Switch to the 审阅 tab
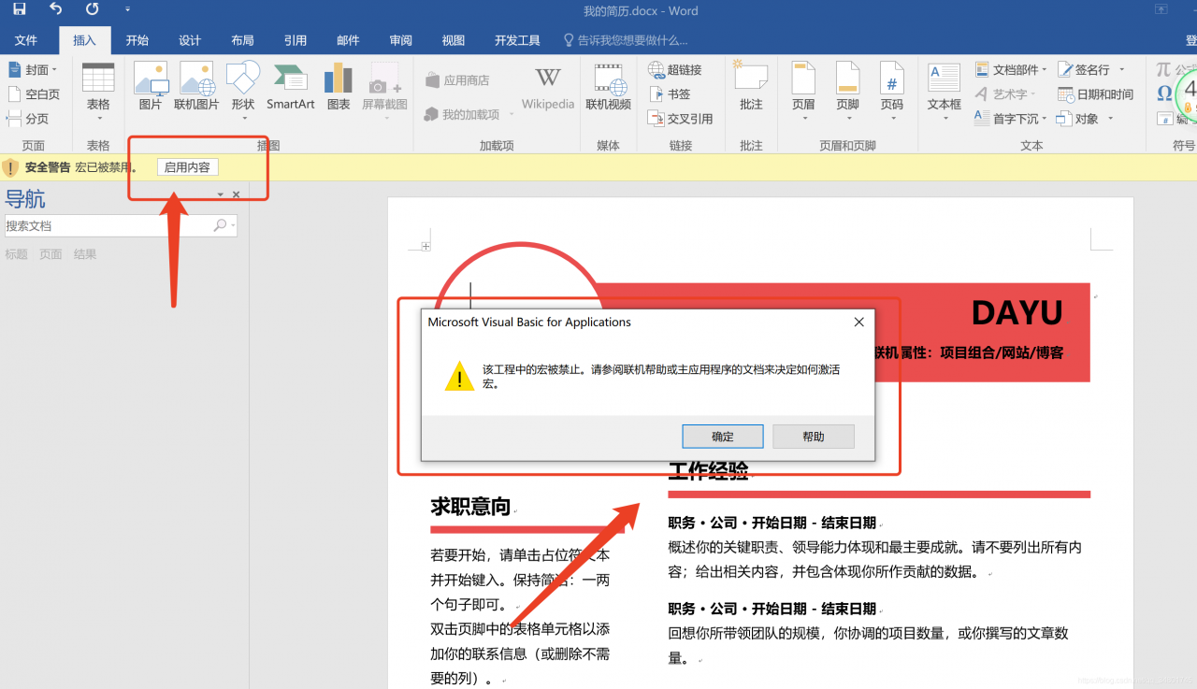The width and height of the screenshot is (1197, 689). 401,40
